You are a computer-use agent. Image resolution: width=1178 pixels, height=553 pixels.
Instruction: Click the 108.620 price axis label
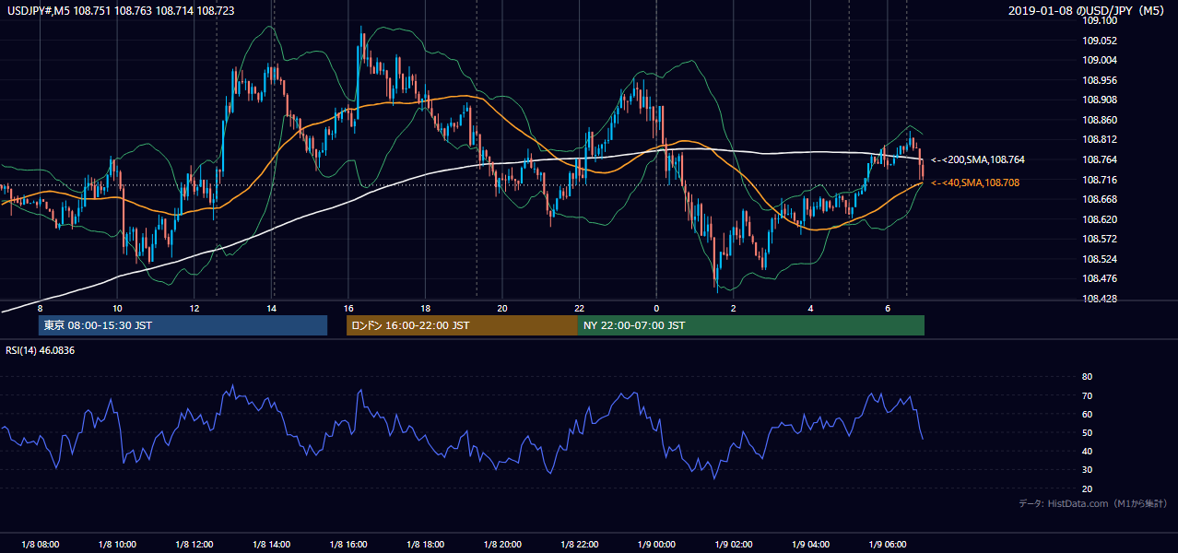point(1099,219)
